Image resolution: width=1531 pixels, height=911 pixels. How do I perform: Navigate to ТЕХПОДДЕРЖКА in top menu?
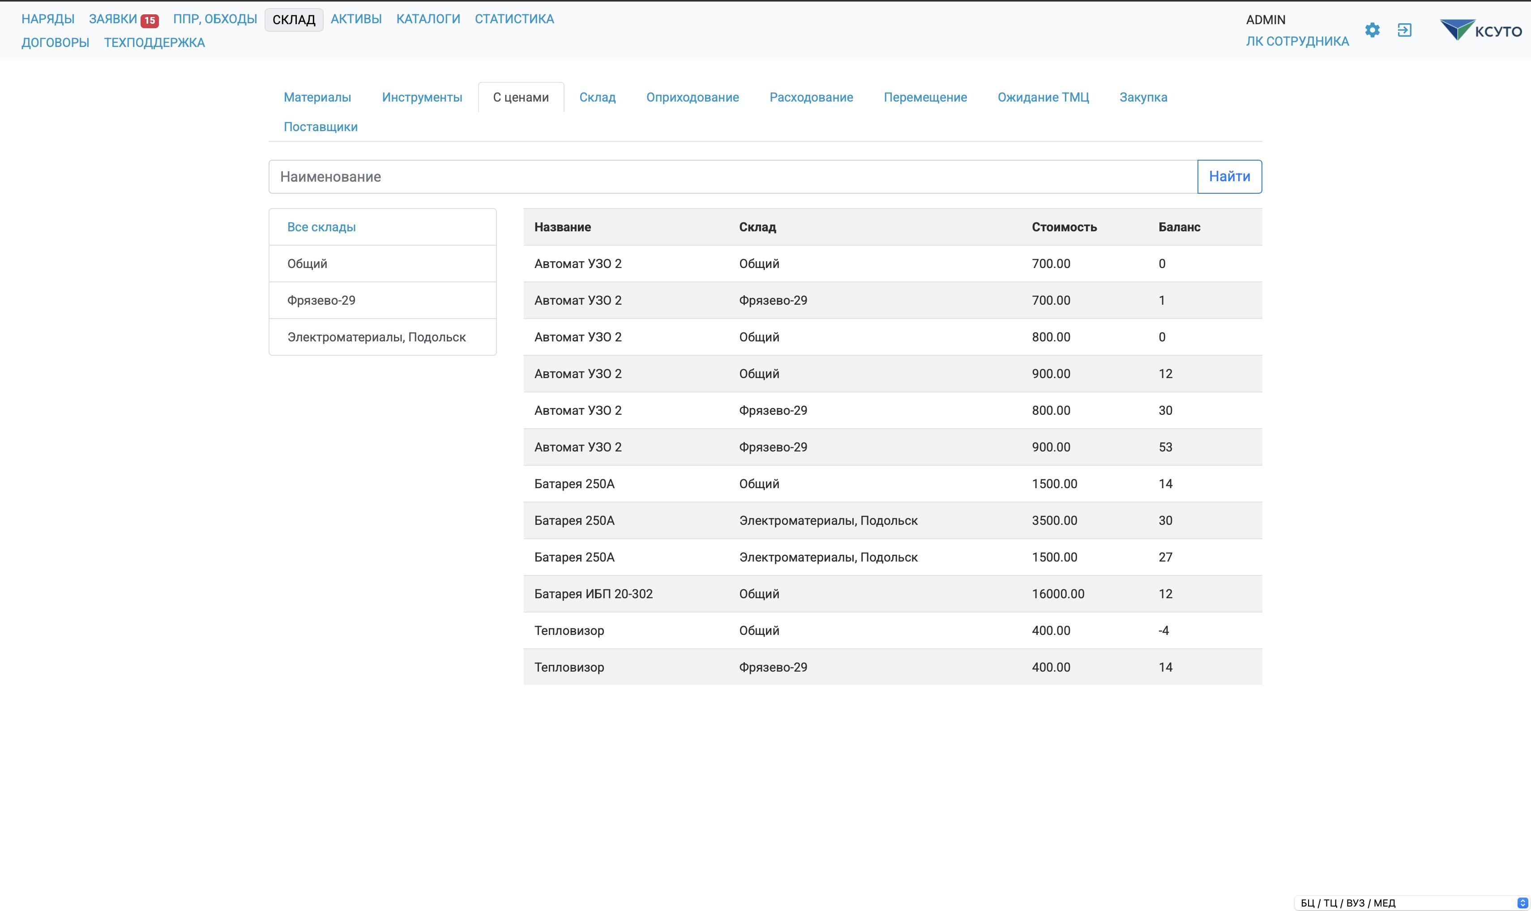pos(154,43)
